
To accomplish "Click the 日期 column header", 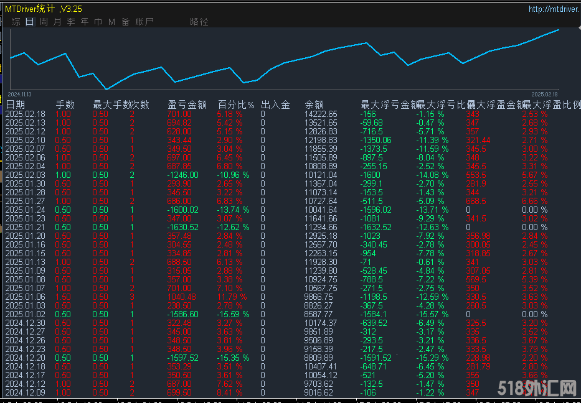I will (16, 104).
